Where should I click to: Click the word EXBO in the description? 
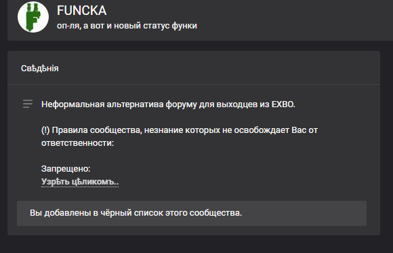[283, 104]
